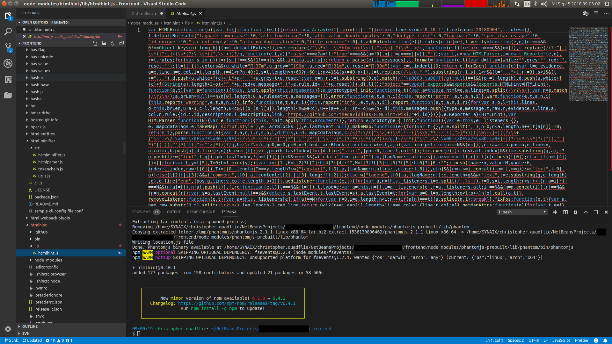Expand the SVN section

coord(71,333)
